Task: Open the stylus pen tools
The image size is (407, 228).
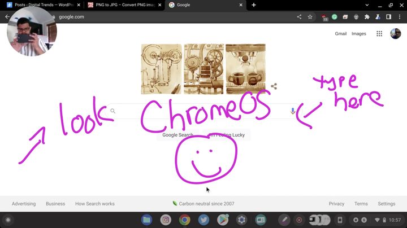Action: (x=284, y=220)
